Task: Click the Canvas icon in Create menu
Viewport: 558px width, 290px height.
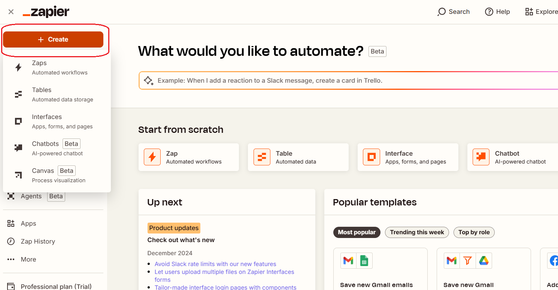Action: coord(18,175)
